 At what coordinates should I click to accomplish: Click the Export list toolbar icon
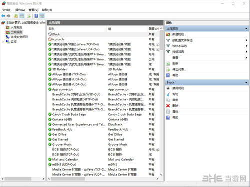click(29, 16)
